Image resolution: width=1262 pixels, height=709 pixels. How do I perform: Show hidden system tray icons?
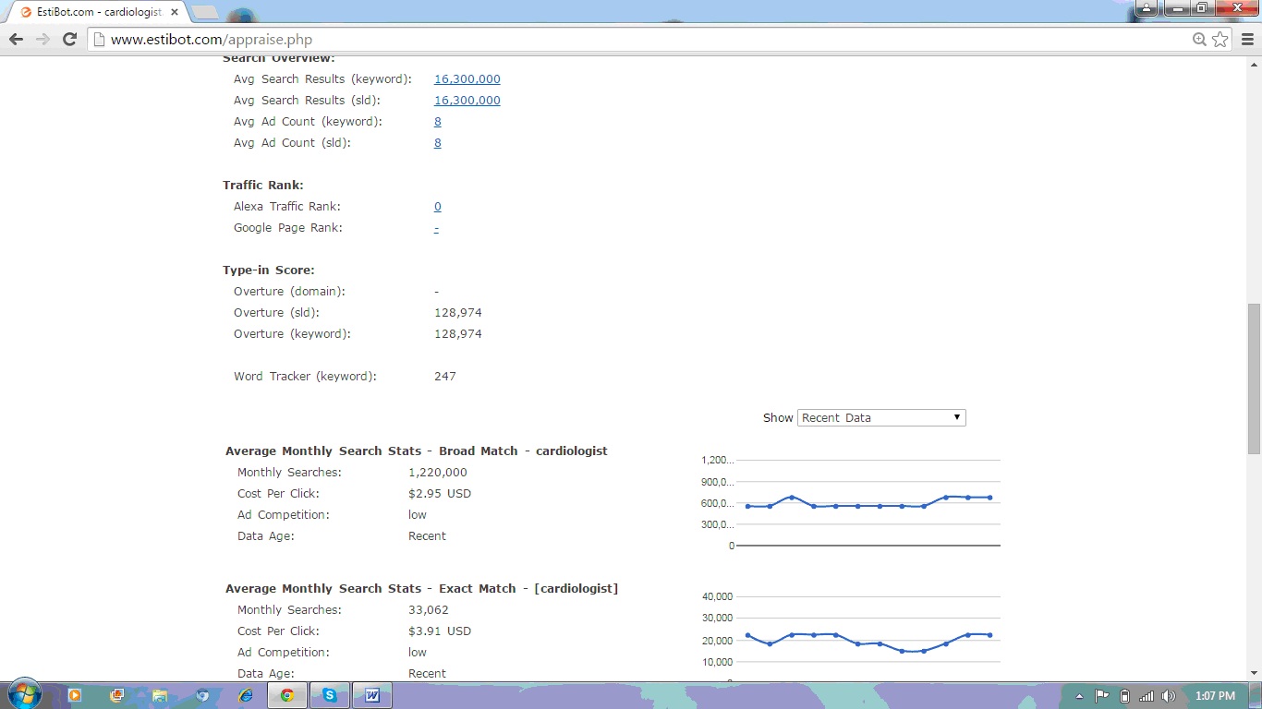click(x=1079, y=696)
